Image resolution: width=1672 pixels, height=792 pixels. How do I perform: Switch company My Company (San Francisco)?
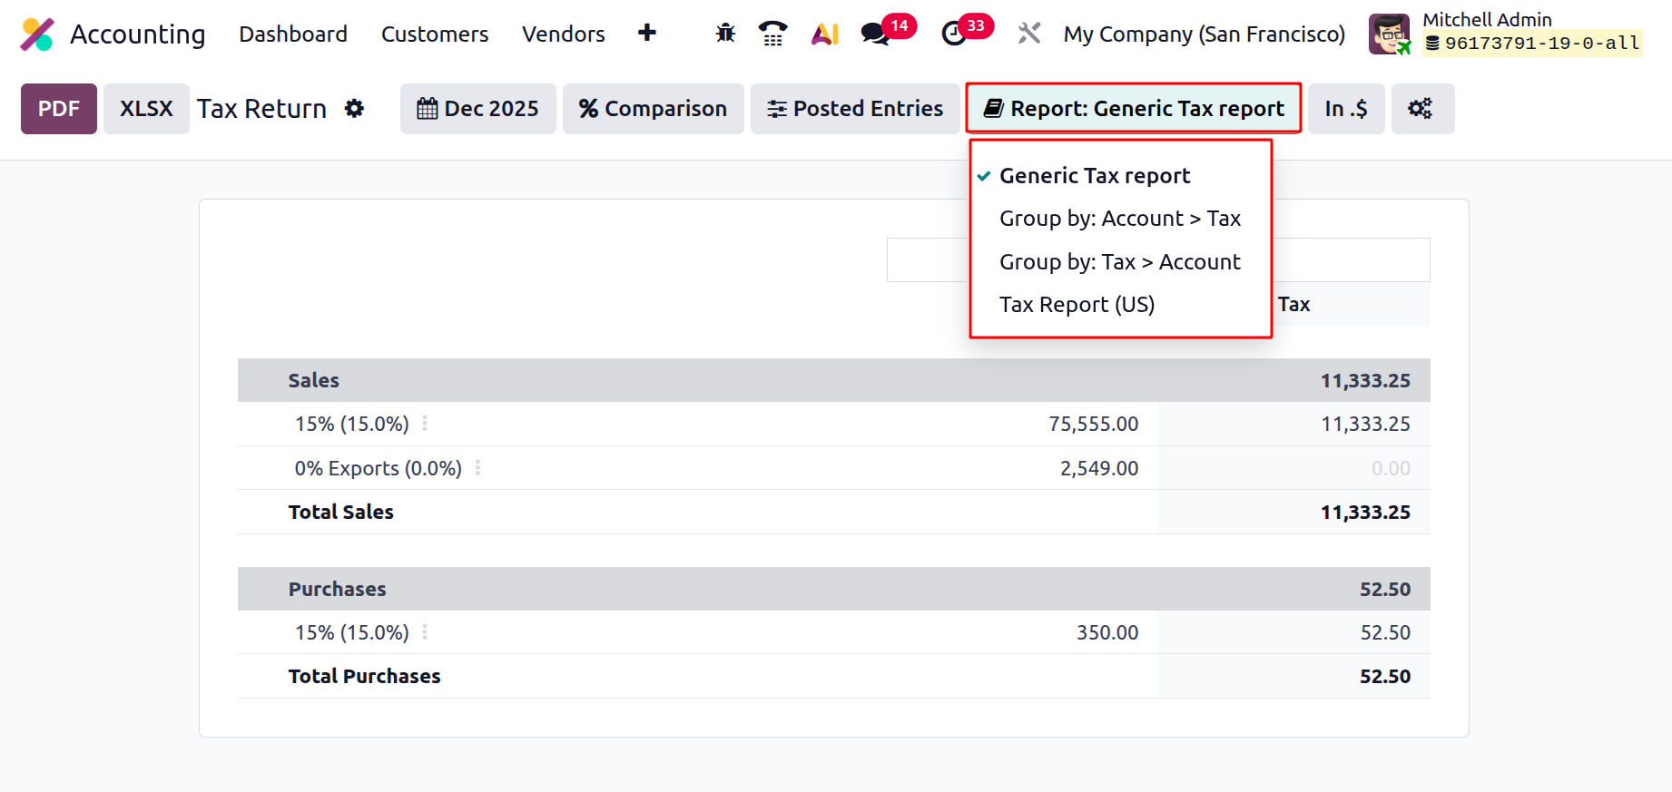(1204, 34)
